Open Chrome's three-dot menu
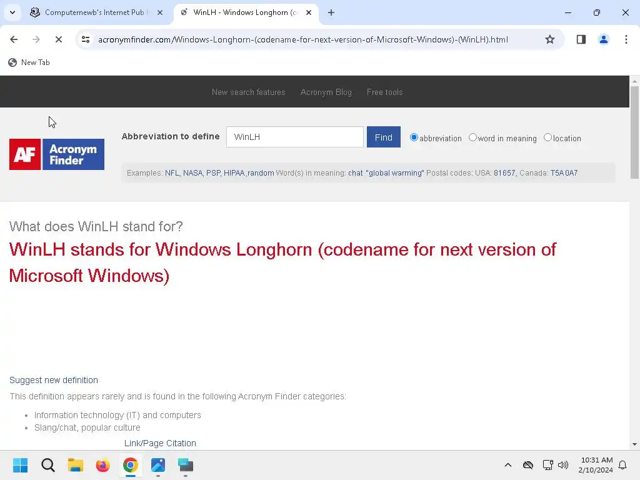 pos(626,39)
